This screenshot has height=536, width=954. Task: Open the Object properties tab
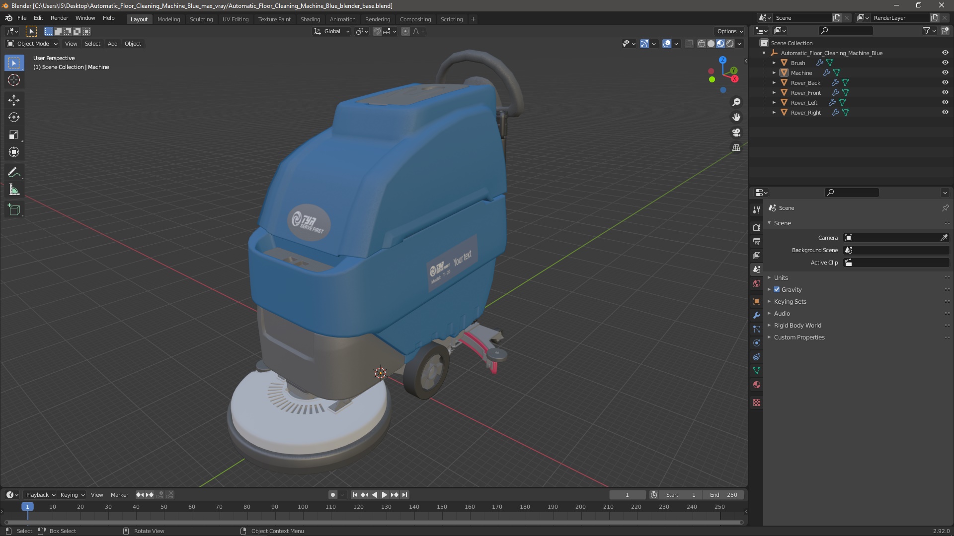tap(757, 301)
